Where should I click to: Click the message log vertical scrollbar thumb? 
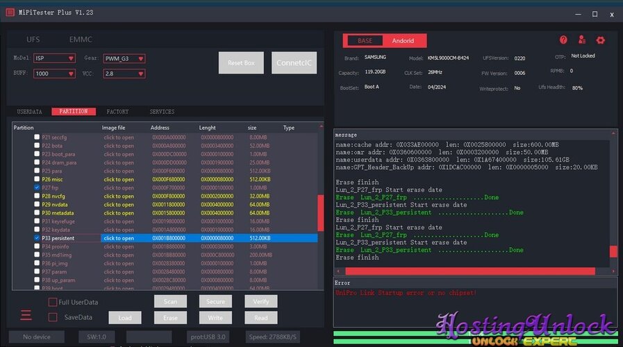coord(613,251)
